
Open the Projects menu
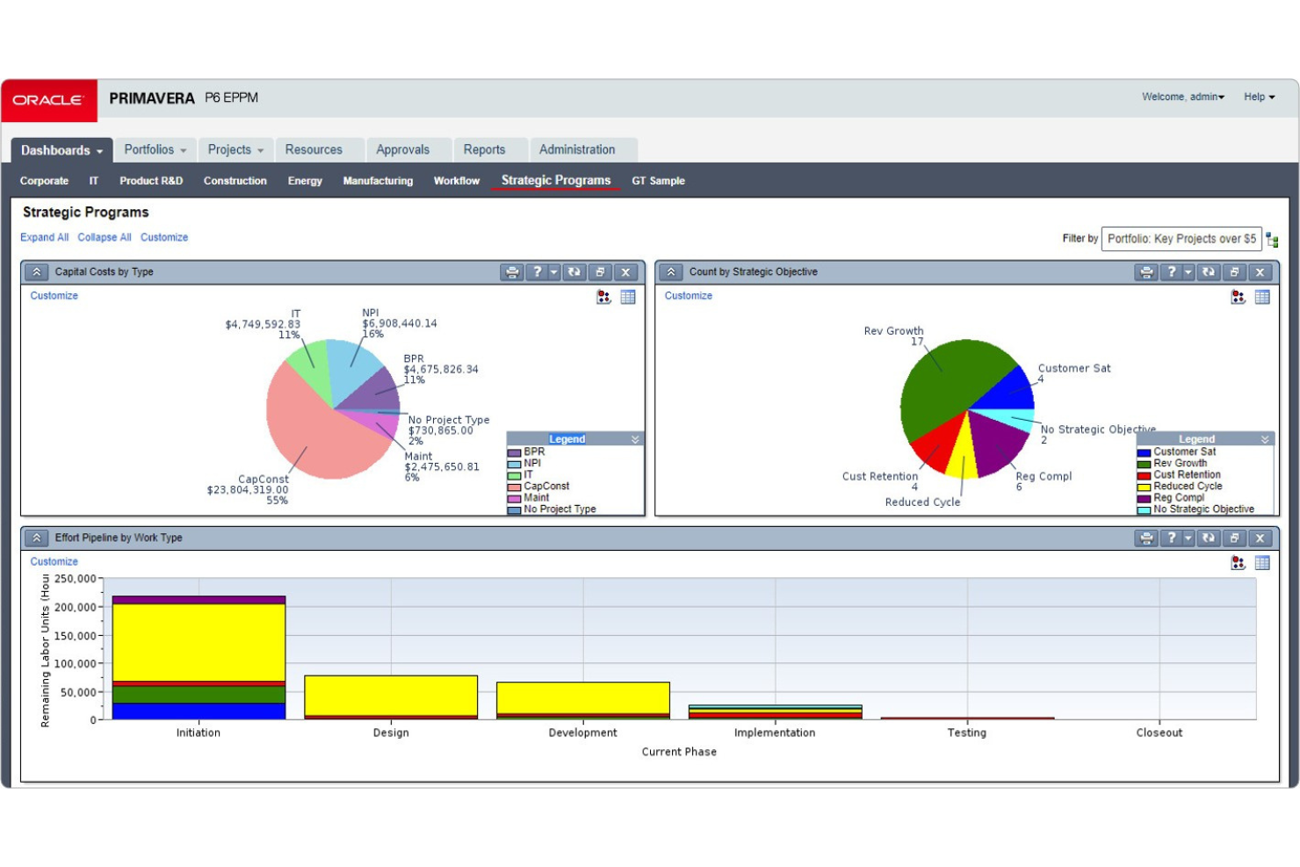point(235,150)
